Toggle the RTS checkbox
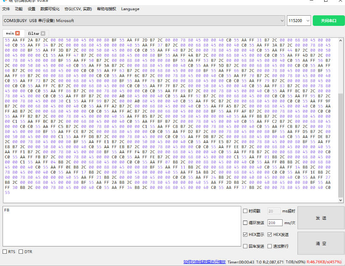The image size is (345, 266). point(5,252)
